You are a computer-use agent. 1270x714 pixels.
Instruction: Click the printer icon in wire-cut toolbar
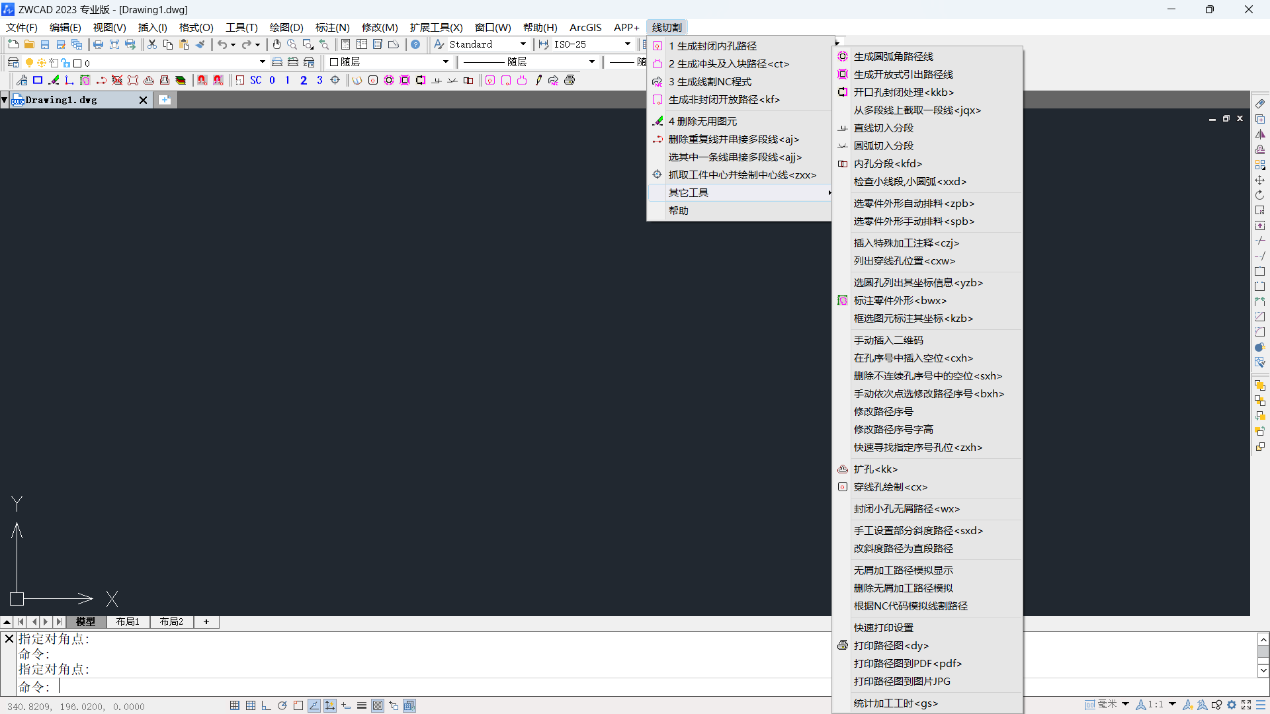pos(570,80)
